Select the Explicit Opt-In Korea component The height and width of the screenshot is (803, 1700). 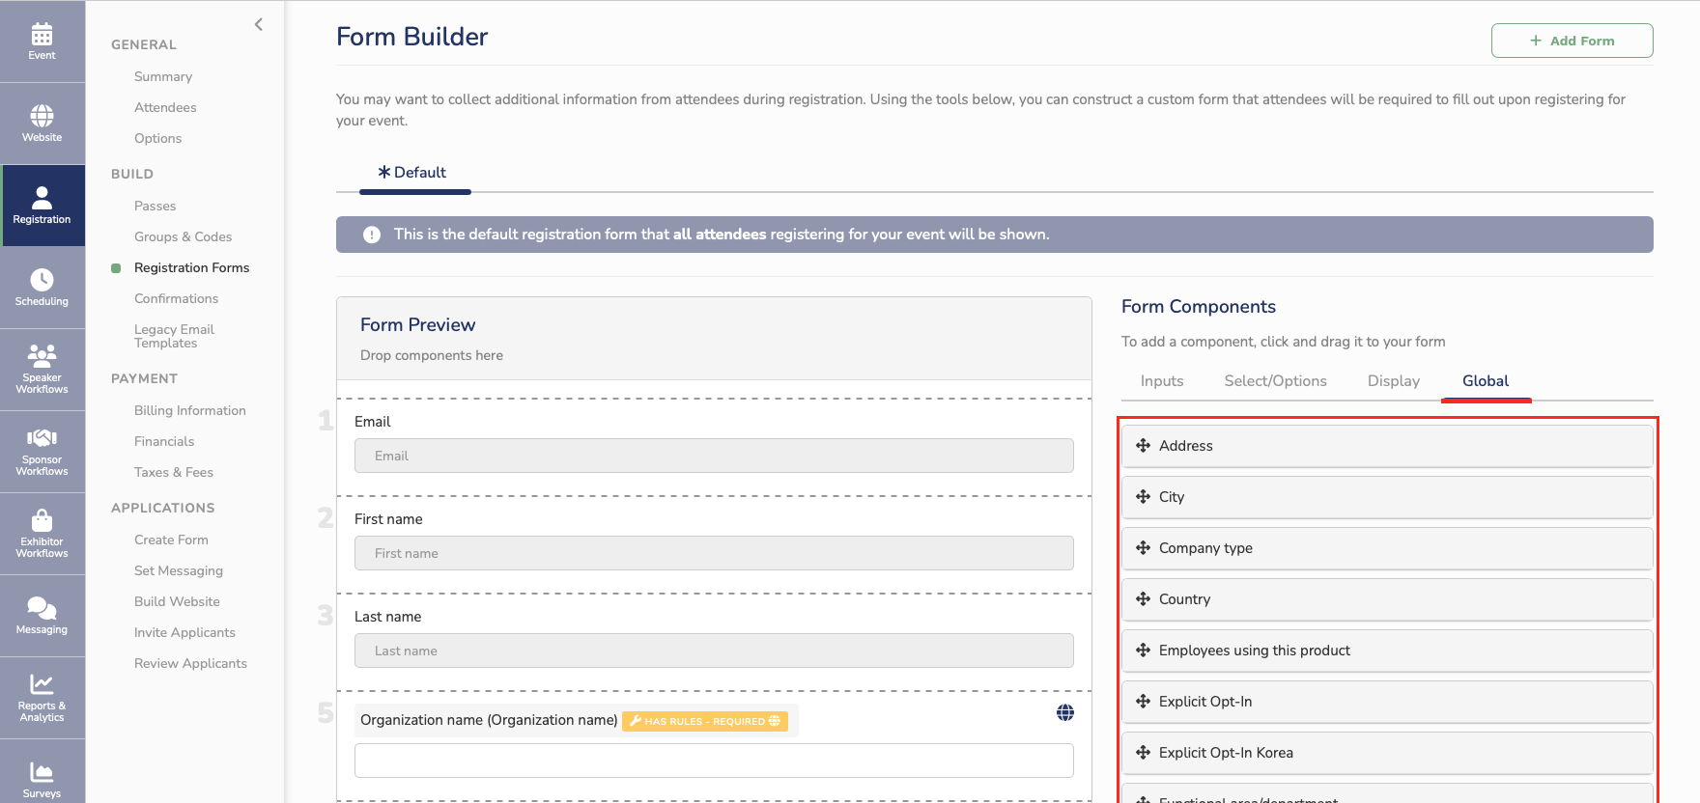pyautogui.click(x=1387, y=753)
